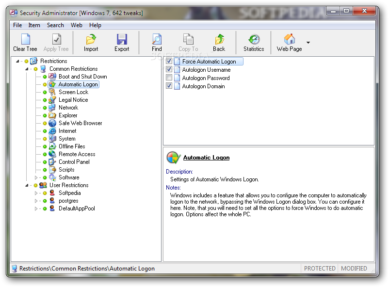Screen dimensions: 389x287
Task: Select the Explorer folder icon
Action: [x=52, y=115]
